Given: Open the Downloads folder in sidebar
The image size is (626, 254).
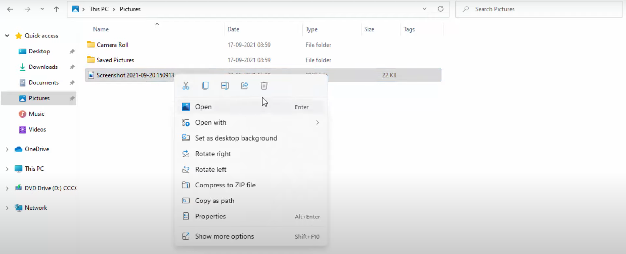Looking at the screenshot, I should point(43,67).
